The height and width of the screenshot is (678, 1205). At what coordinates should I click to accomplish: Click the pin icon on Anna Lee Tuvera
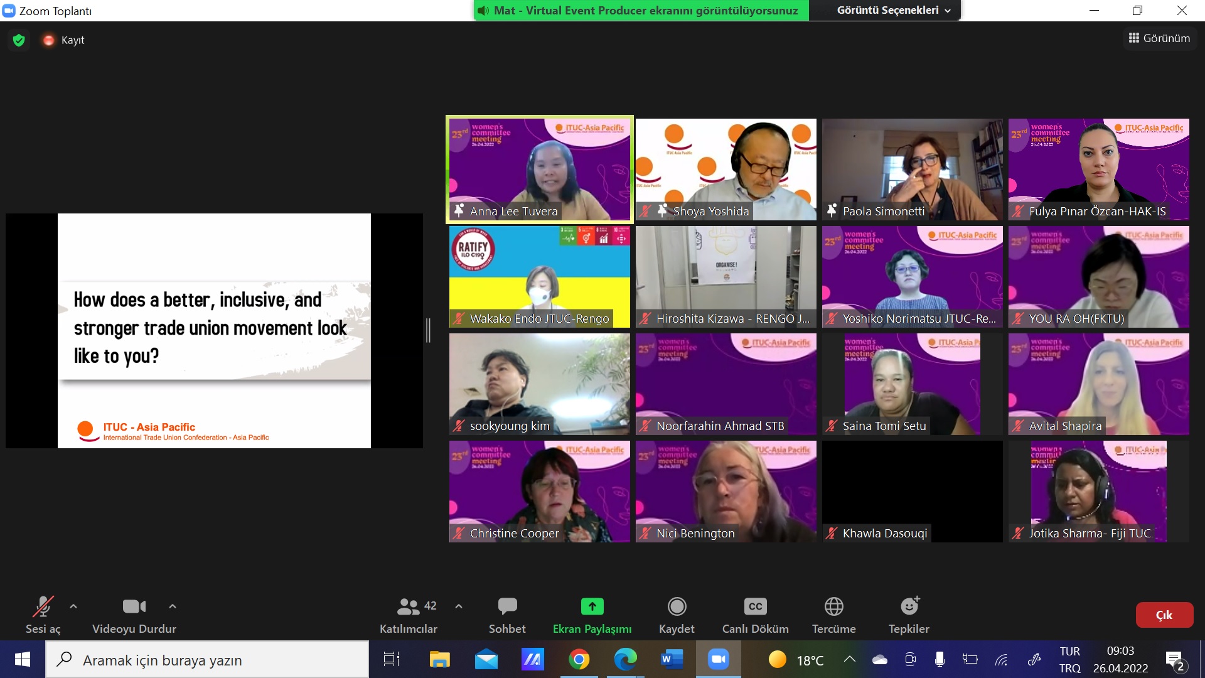(x=459, y=211)
